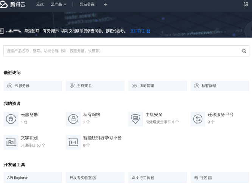Open 命令行工具 developer tool
252x189 pixels.
pos(157,178)
